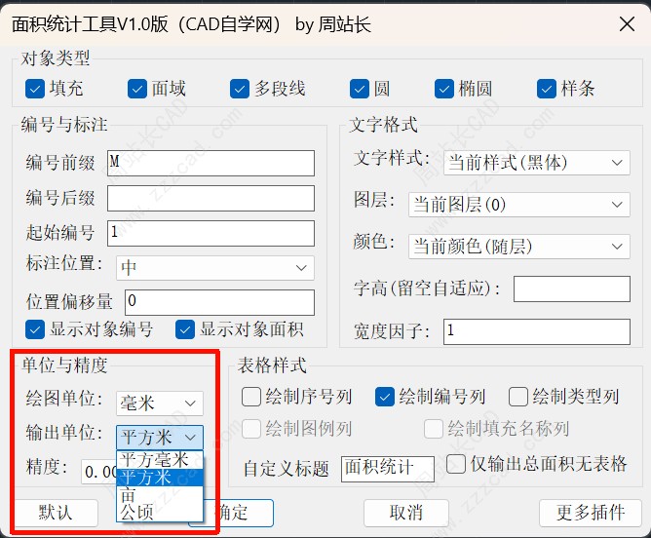Uncheck the 填充 object type checkbox
The image size is (651, 538).
tap(36, 89)
